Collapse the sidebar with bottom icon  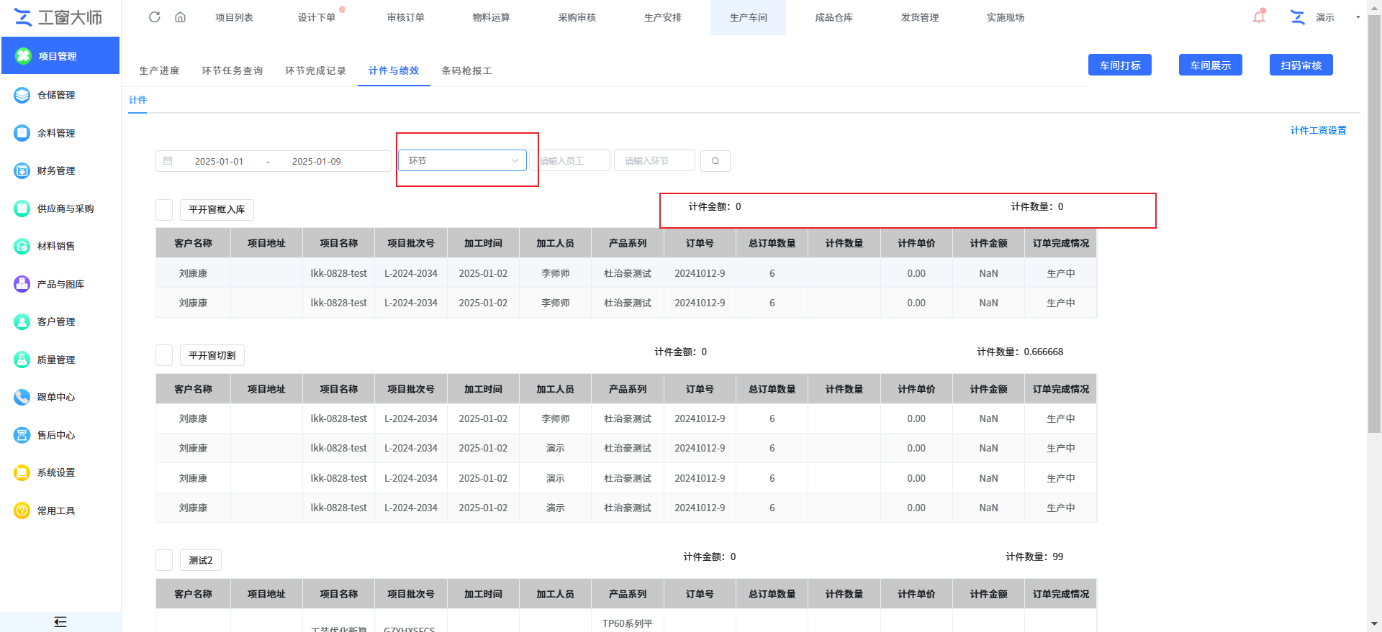(x=60, y=622)
